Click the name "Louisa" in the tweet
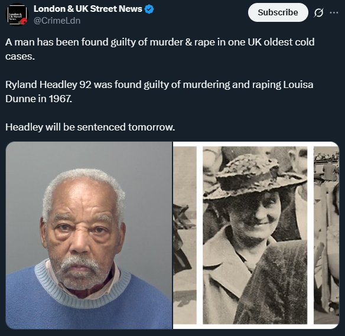This screenshot has width=345, height=336. click(x=298, y=84)
